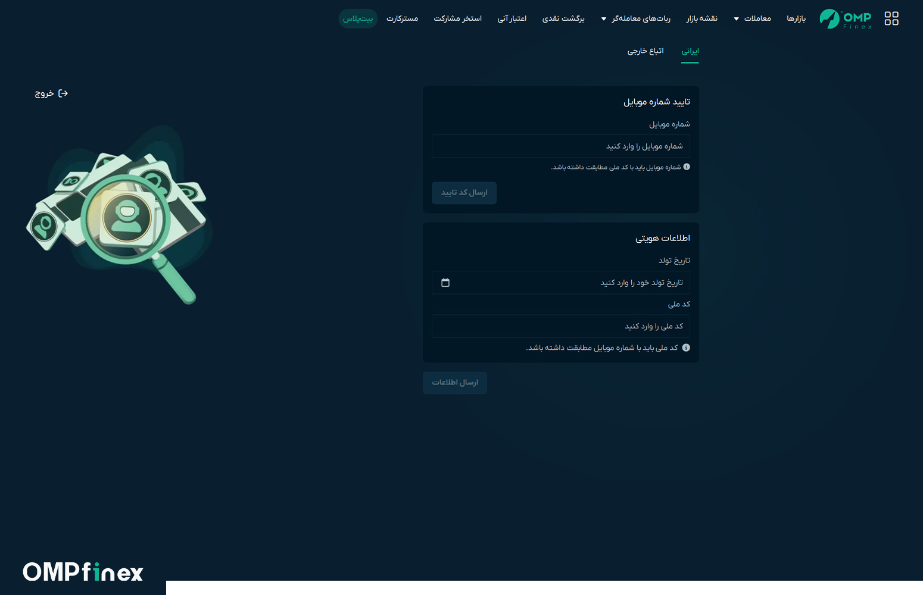Click info icon beside national code hint

pyautogui.click(x=686, y=348)
